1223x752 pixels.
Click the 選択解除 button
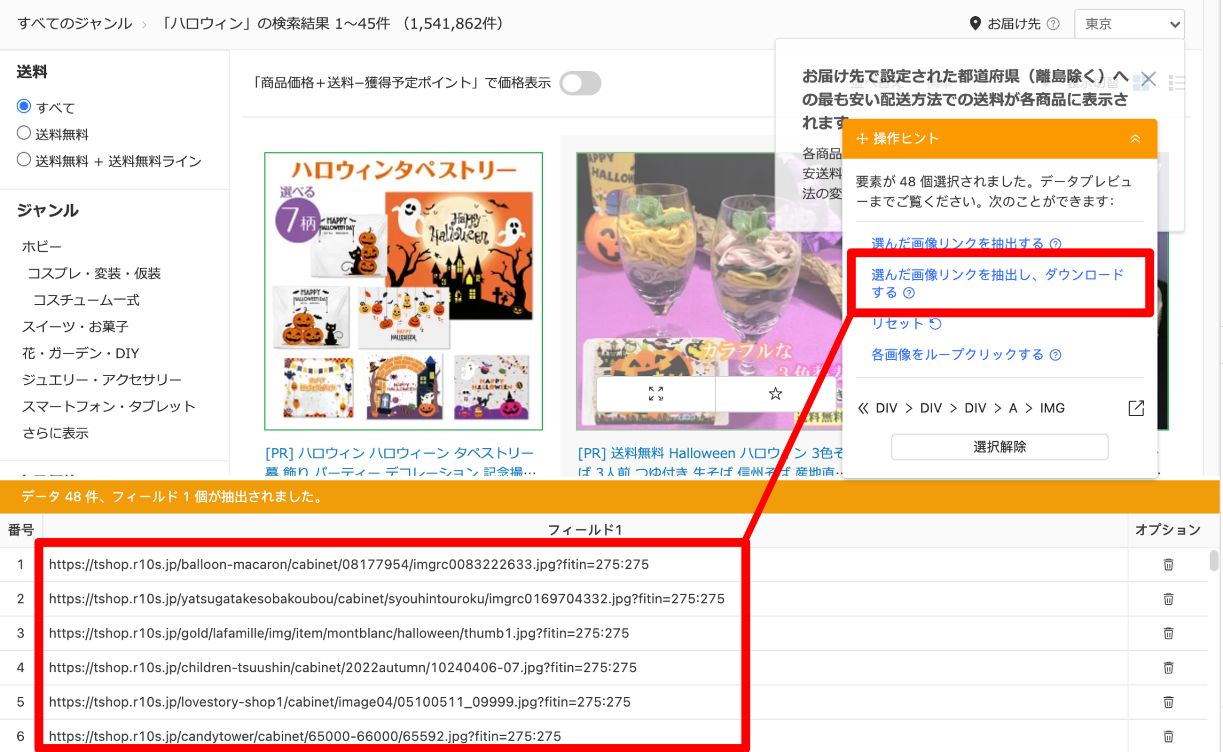coord(999,446)
